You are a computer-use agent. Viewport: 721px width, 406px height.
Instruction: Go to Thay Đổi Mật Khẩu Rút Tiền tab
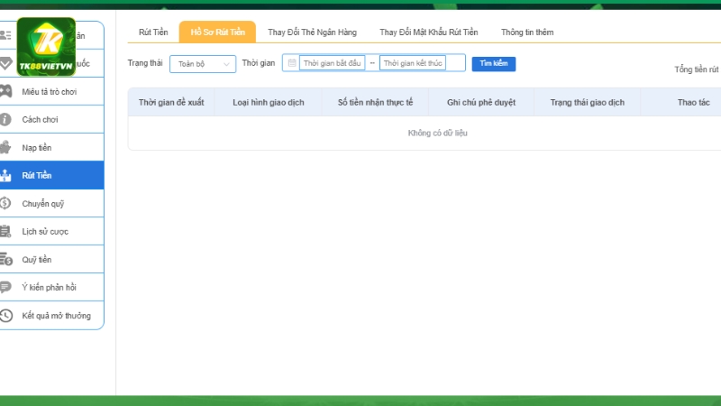pos(428,32)
